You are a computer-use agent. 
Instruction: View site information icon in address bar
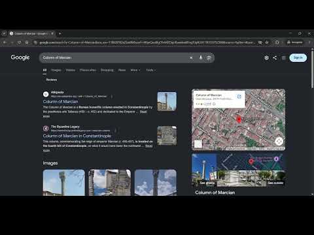pyautogui.click(x=35, y=42)
